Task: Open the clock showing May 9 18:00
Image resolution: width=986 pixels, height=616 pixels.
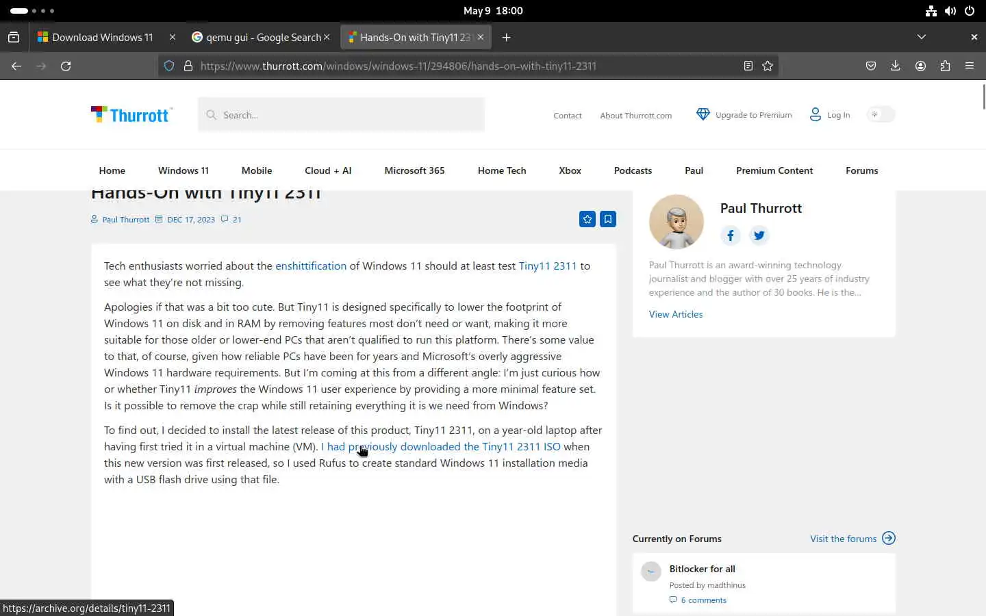Action: click(493, 11)
